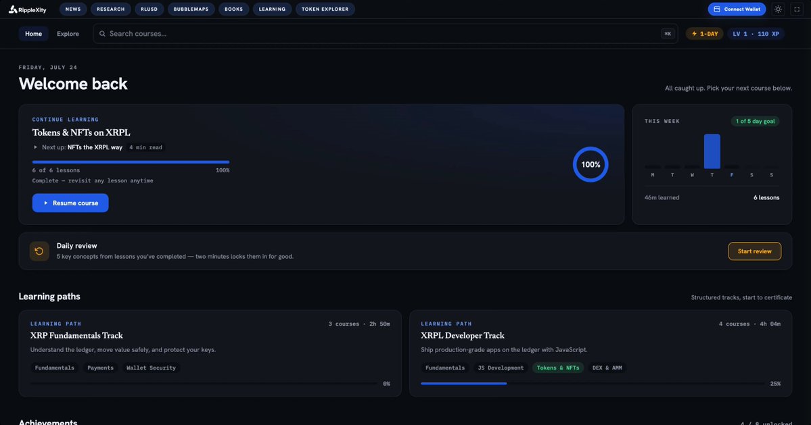Click the XRPL Developer Track progress bar
The height and width of the screenshot is (425, 811).
[x=593, y=384]
